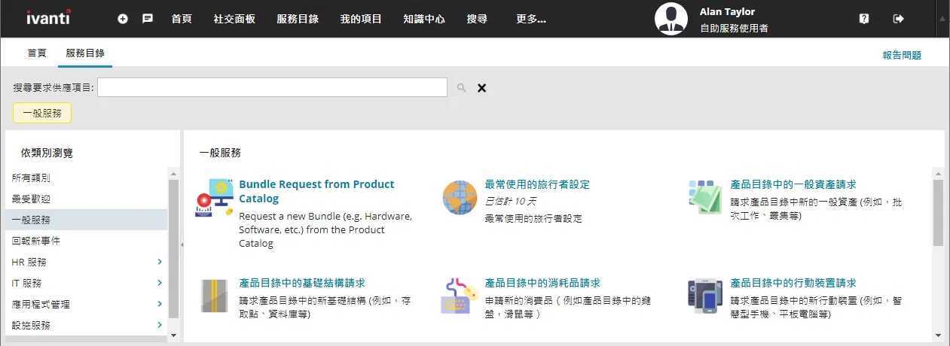
Task: Click the 搜尋要求供應項目 input field
Action: [x=272, y=87]
